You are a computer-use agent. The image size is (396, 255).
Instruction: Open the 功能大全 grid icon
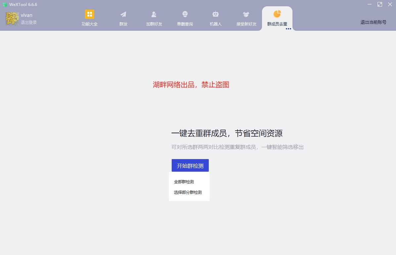coord(89,15)
